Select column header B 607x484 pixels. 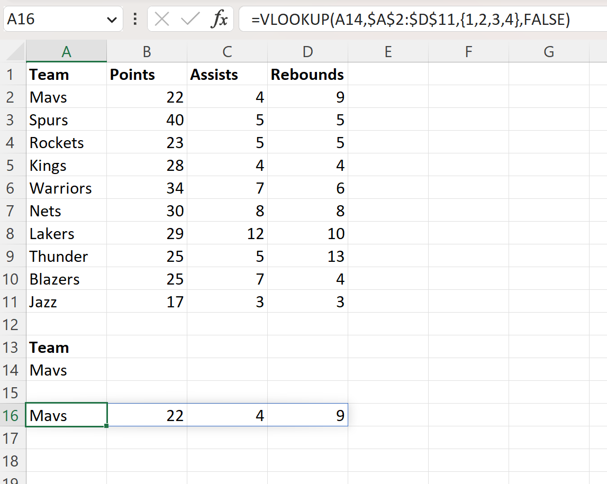[147, 51]
